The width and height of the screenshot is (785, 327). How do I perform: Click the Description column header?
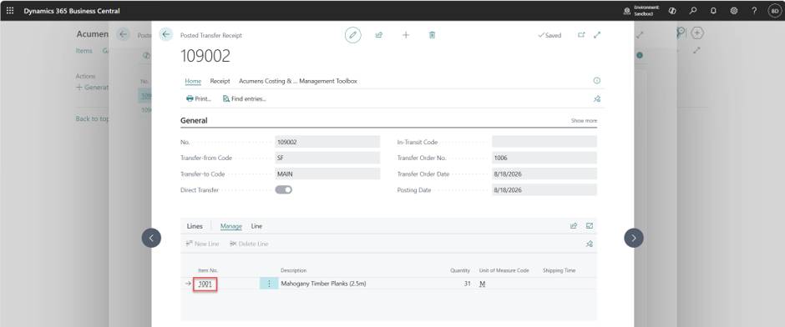click(x=293, y=270)
